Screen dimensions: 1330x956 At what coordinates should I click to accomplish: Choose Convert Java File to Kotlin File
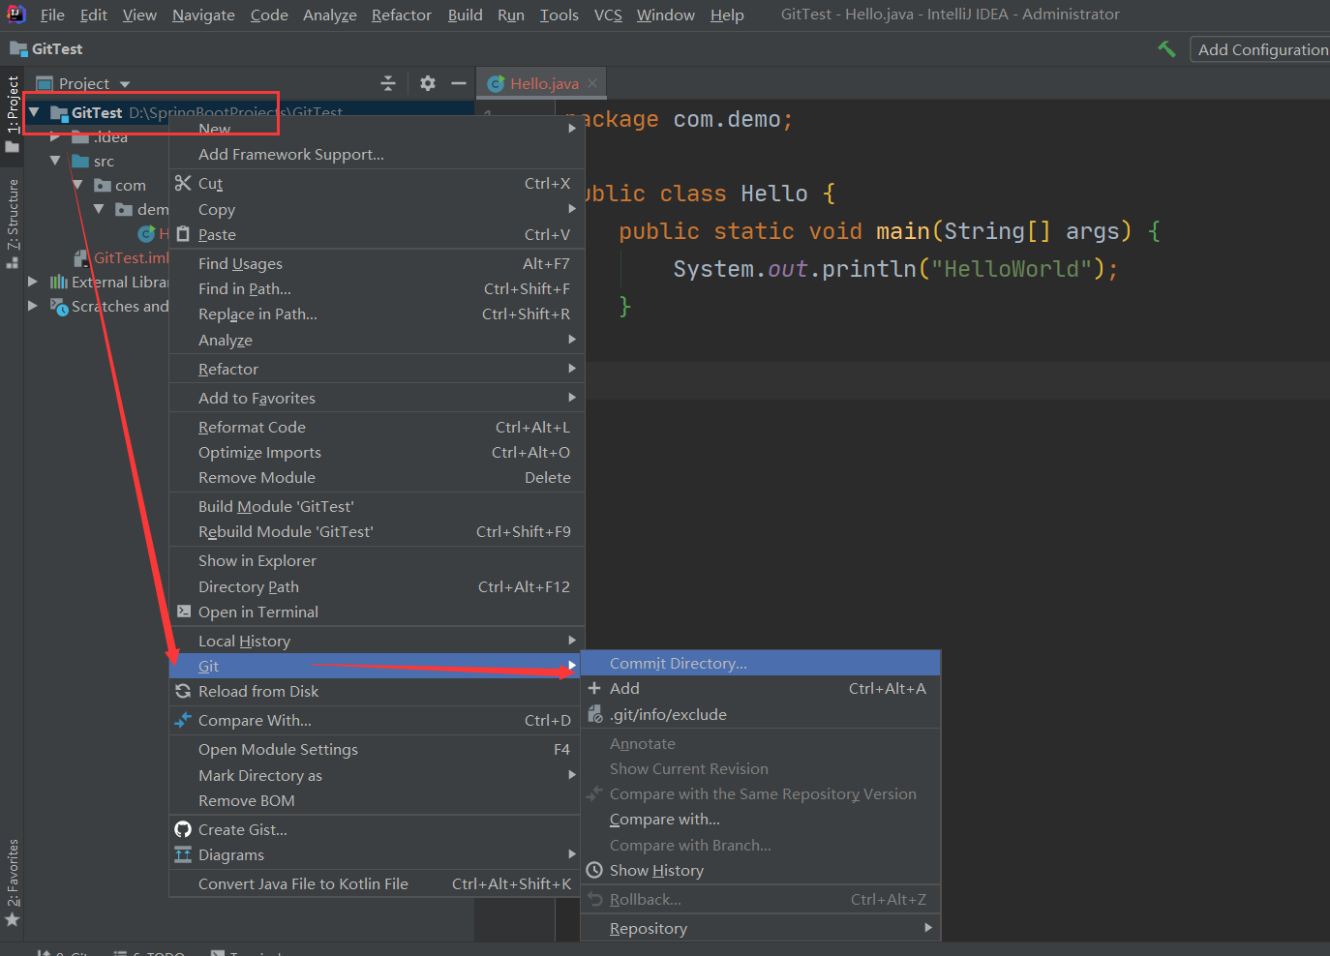tap(378, 883)
